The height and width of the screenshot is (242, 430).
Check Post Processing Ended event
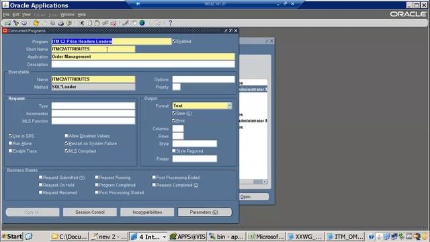pyautogui.click(x=154, y=177)
